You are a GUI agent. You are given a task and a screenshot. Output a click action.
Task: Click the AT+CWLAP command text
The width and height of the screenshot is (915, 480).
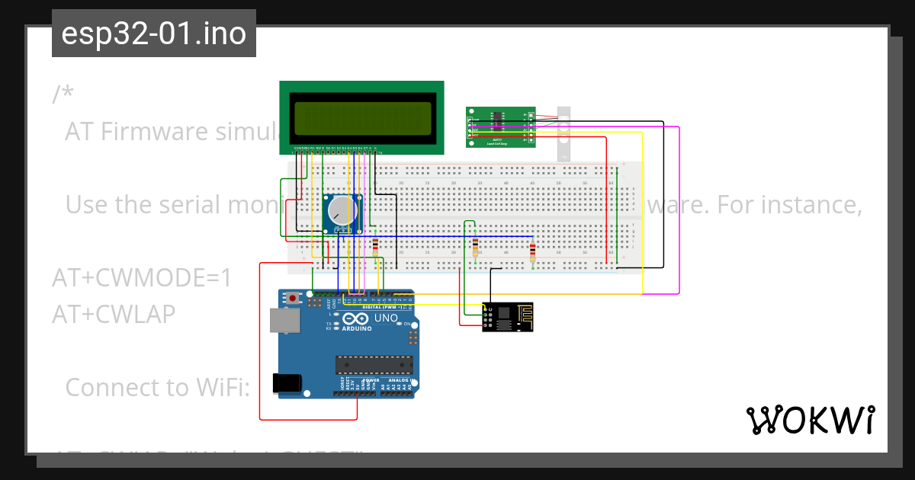[113, 313]
